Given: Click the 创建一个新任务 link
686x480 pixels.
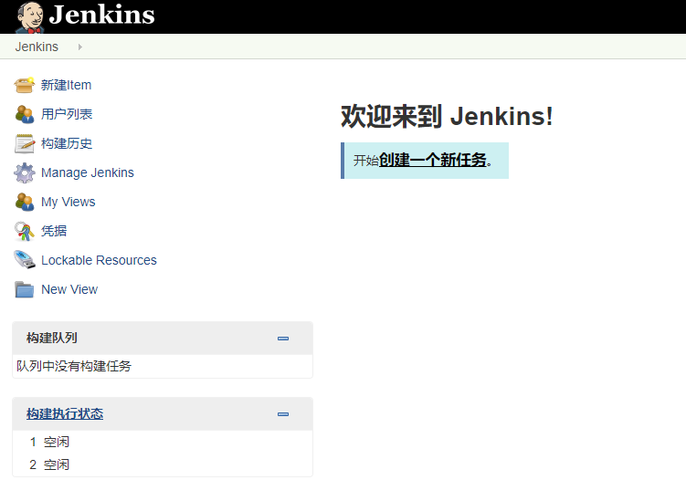Looking at the screenshot, I should (x=433, y=161).
